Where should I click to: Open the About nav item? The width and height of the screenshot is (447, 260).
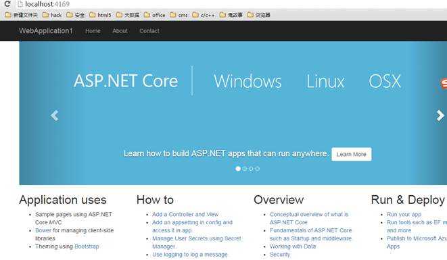[120, 31]
